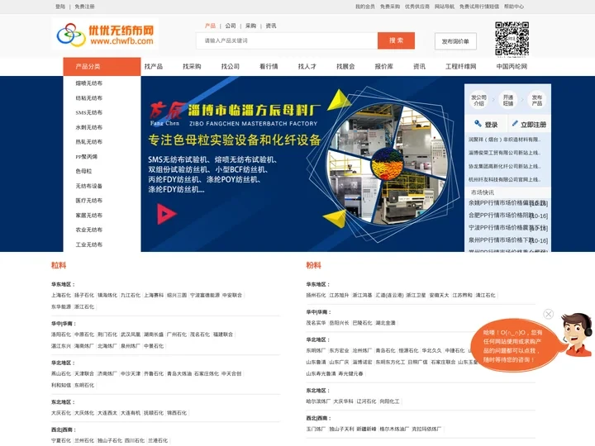595x446 pixels.
Task: Click the 发公司介绍 round button
Action: (478, 100)
